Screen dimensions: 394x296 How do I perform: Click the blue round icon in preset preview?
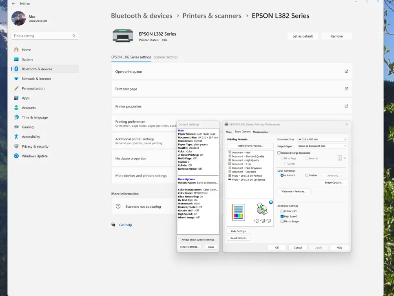tap(271, 202)
